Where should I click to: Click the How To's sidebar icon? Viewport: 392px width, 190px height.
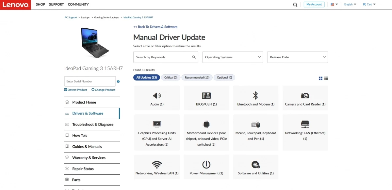click(67, 135)
